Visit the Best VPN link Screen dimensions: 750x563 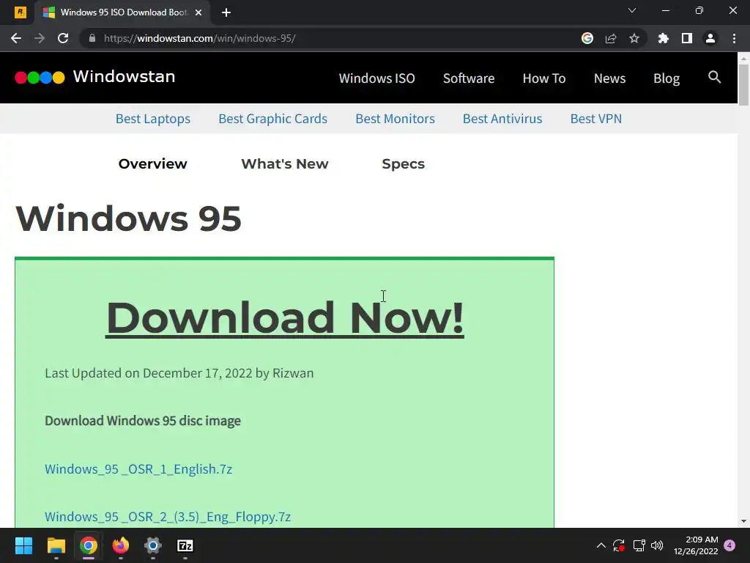point(596,119)
